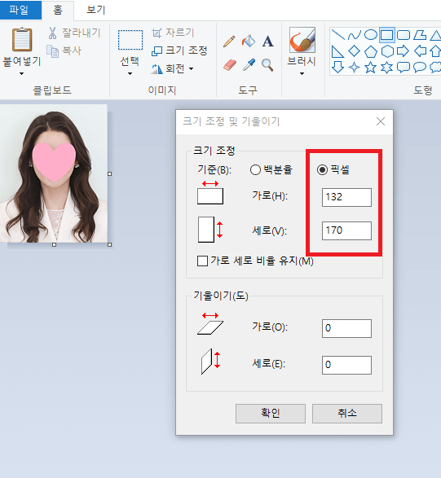Open the 브러시 dropdown arrow
This screenshot has width=441, height=478.
tap(302, 74)
